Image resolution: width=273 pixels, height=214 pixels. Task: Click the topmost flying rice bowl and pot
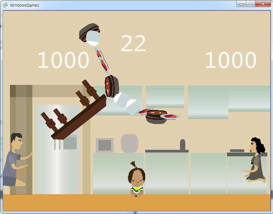(x=90, y=34)
